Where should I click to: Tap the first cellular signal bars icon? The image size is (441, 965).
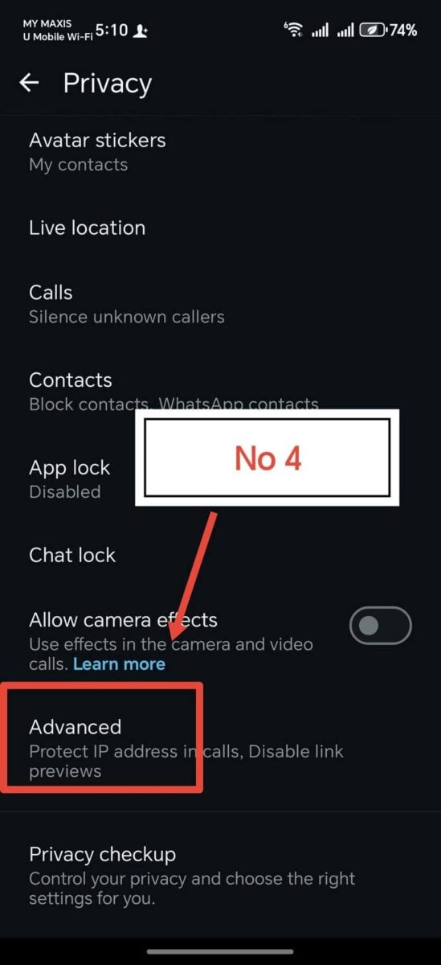tap(321, 31)
